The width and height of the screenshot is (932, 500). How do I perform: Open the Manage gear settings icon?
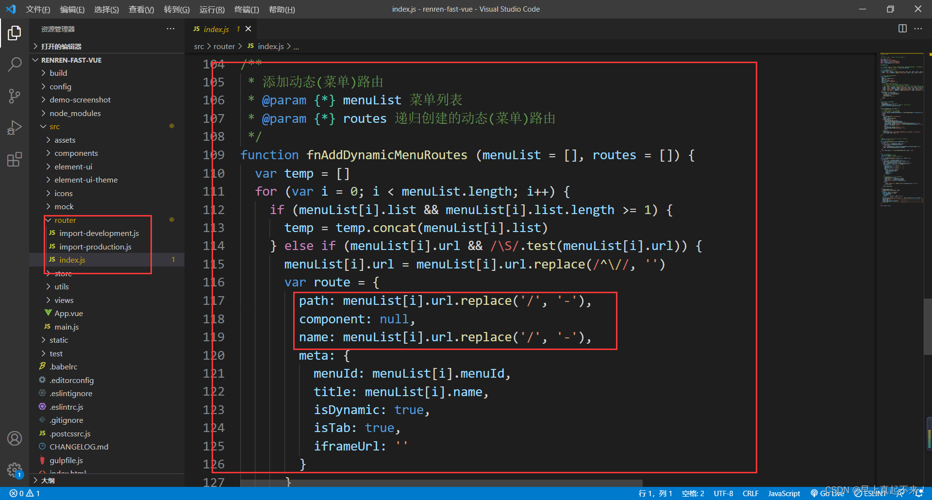coord(15,469)
